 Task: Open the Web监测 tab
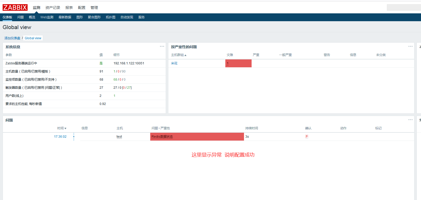(47, 17)
